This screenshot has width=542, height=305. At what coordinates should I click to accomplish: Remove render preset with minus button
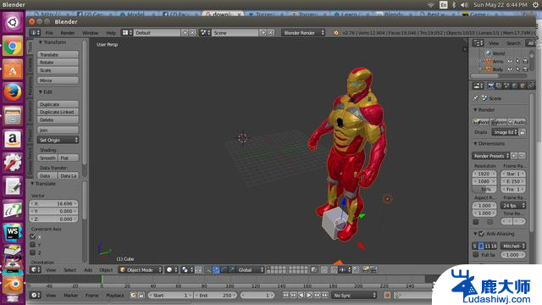tap(523, 156)
